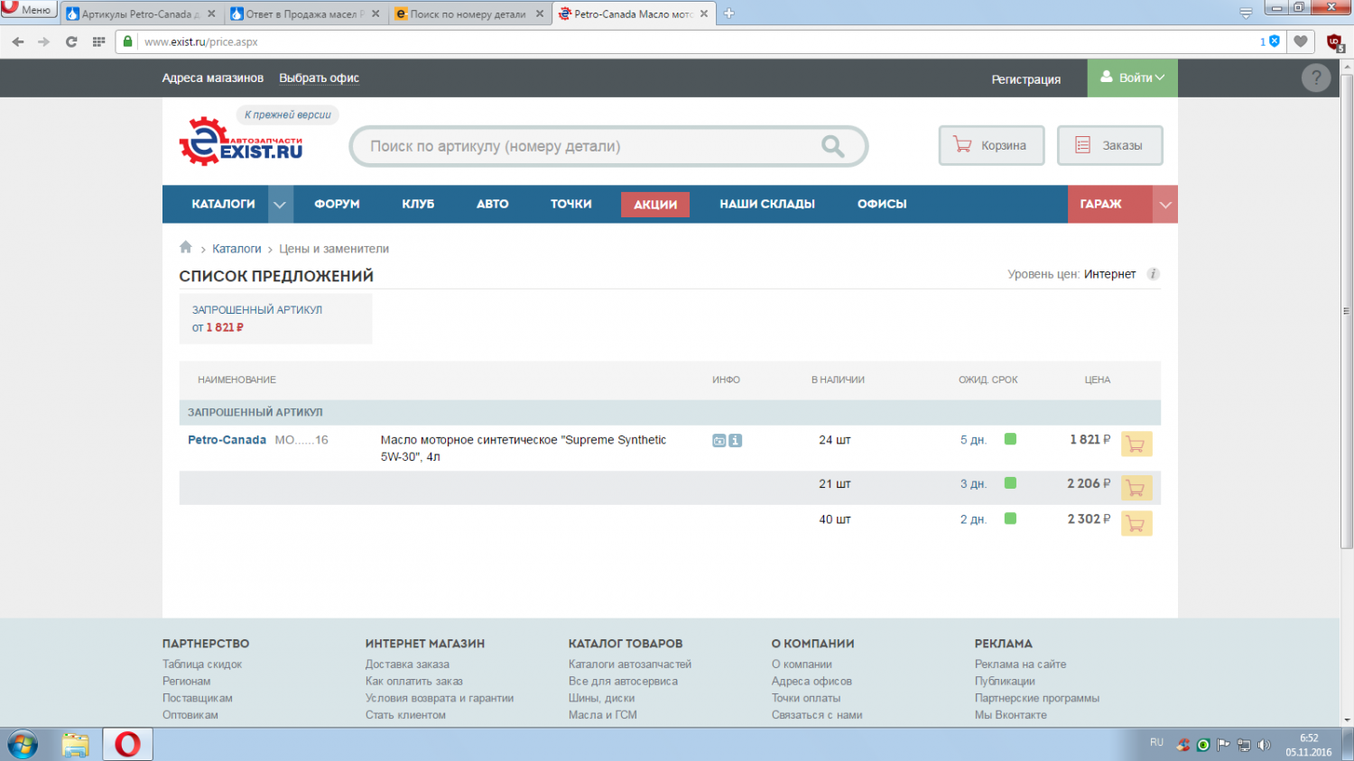Image resolution: width=1354 pixels, height=761 pixels.
Task: Open the Каталоги breadcrumb link
Action: tap(236, 249)
